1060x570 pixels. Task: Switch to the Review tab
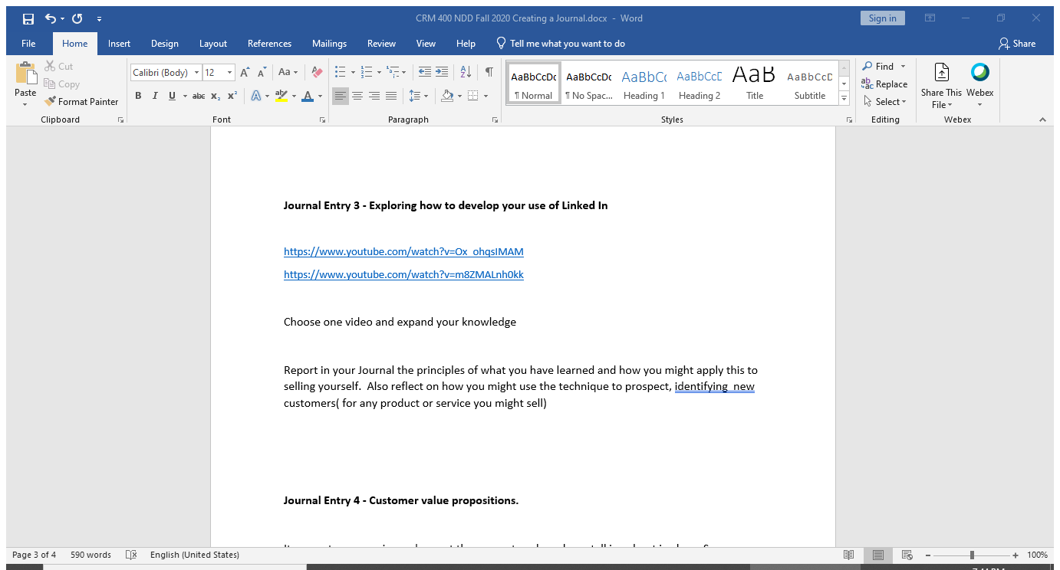pos(381,44)
